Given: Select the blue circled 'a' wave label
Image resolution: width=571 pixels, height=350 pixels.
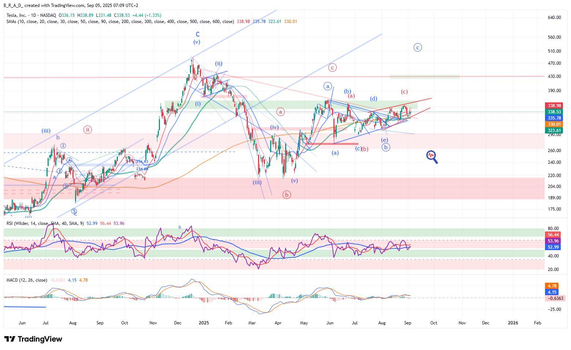Looking at the screenshot, I should (328, 86).
